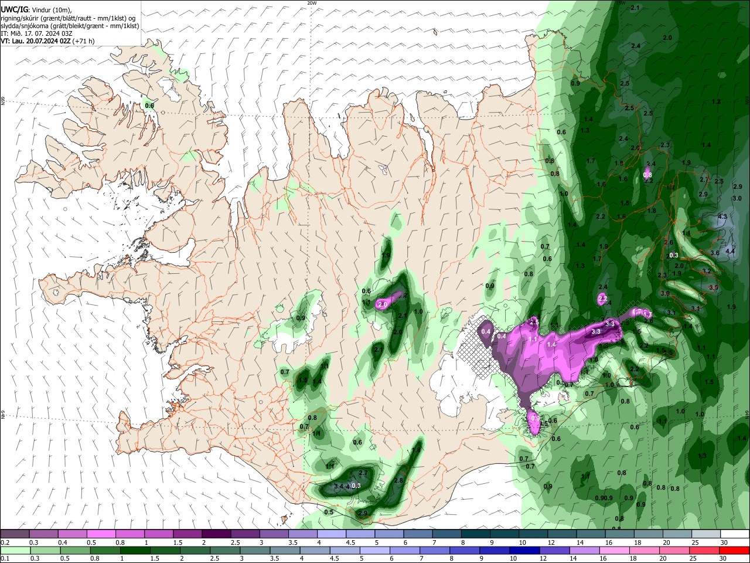
Task: Click the 3.4 precipitation value on the map
Action: 339,486
